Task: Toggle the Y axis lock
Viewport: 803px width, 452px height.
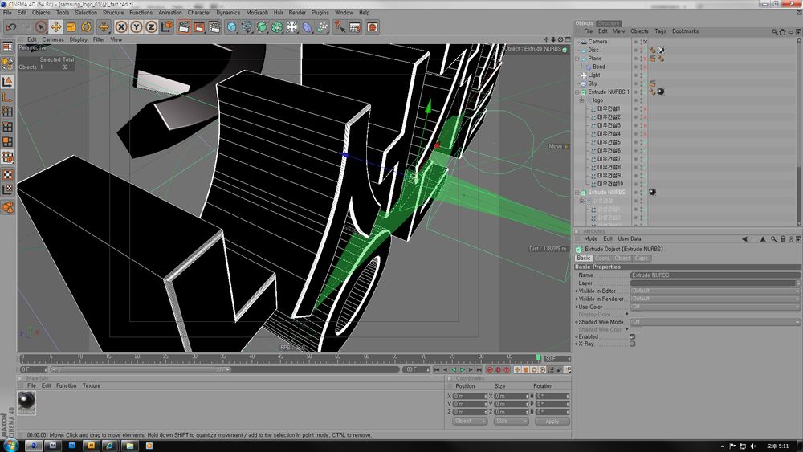Action: click(x=137, y=27)
